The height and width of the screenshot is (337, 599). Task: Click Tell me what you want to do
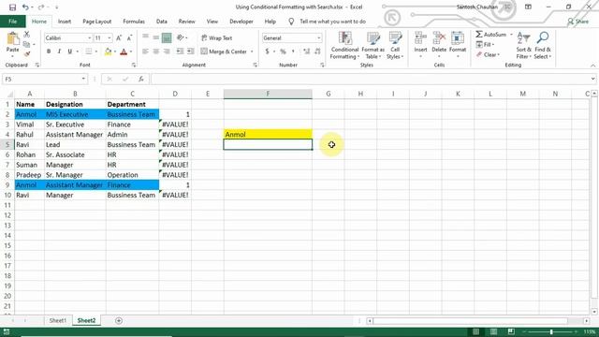coord(333,22)
